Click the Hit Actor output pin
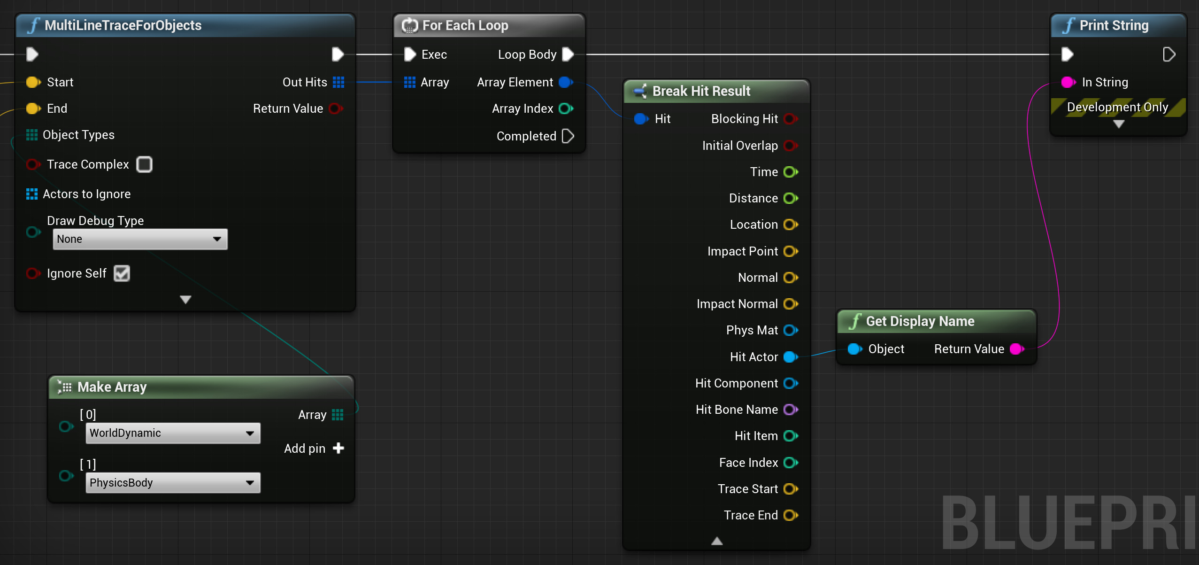 point(791,357)
